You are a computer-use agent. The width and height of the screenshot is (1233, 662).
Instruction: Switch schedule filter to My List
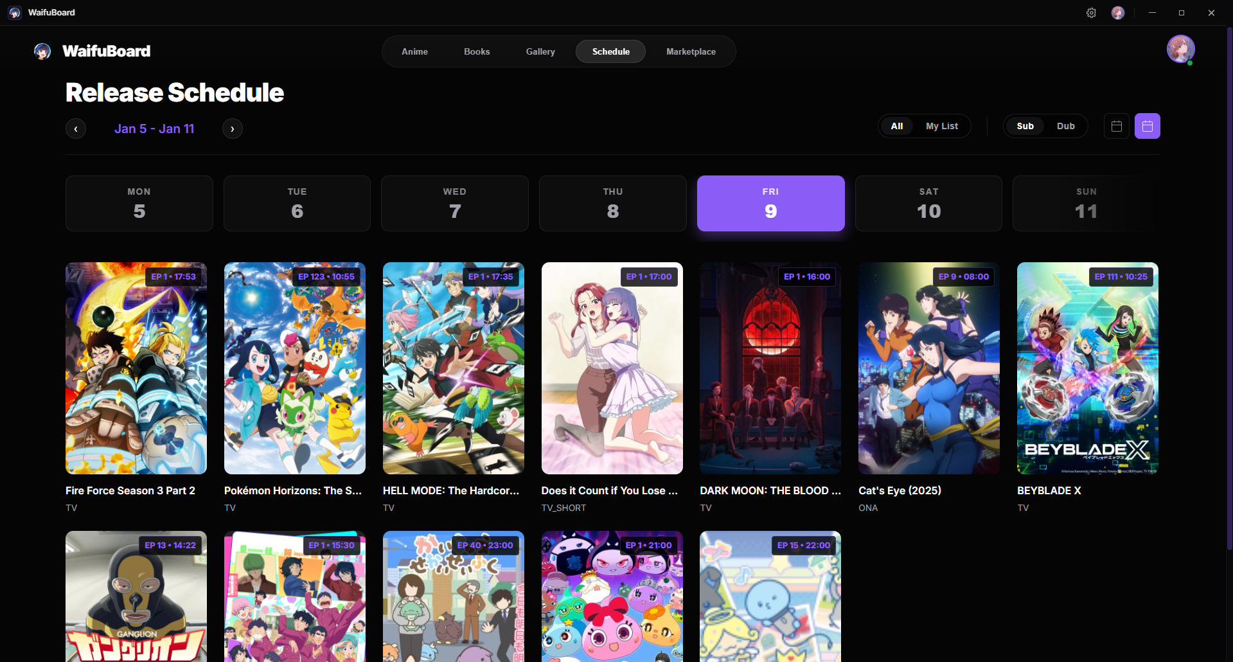[941, 126]
